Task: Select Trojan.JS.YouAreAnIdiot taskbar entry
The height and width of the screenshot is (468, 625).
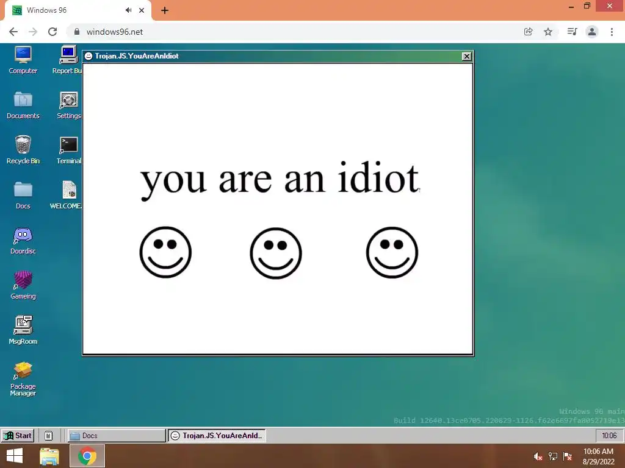Action: coord(217,435)
